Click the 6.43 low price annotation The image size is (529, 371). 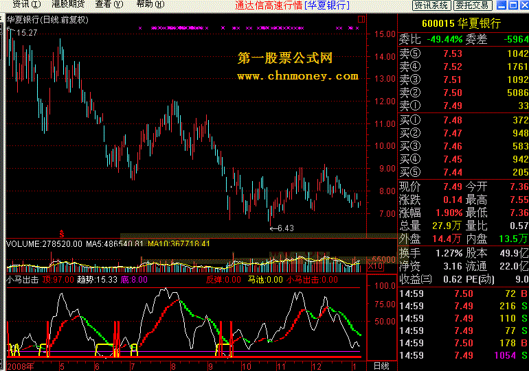pyautogui.click(x=285, y=228)
